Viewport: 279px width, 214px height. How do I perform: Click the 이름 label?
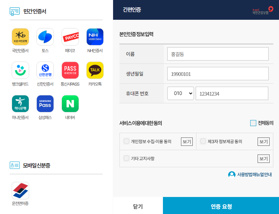pyautogui.click(x=130, y=54)
